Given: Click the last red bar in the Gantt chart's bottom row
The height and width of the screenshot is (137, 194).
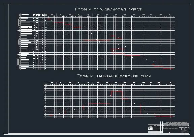Looking at the screenshot, I should coord(168,68).
